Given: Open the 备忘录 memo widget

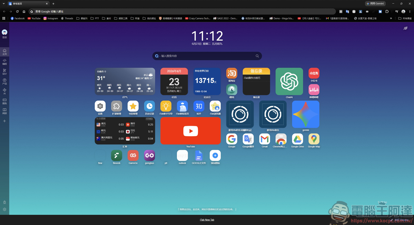Looking at the screenshot, I should pyautogui.click(x=256, y=81).
